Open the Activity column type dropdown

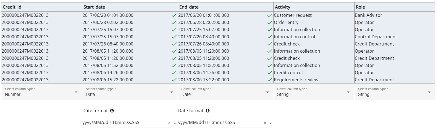click(314, 92)
